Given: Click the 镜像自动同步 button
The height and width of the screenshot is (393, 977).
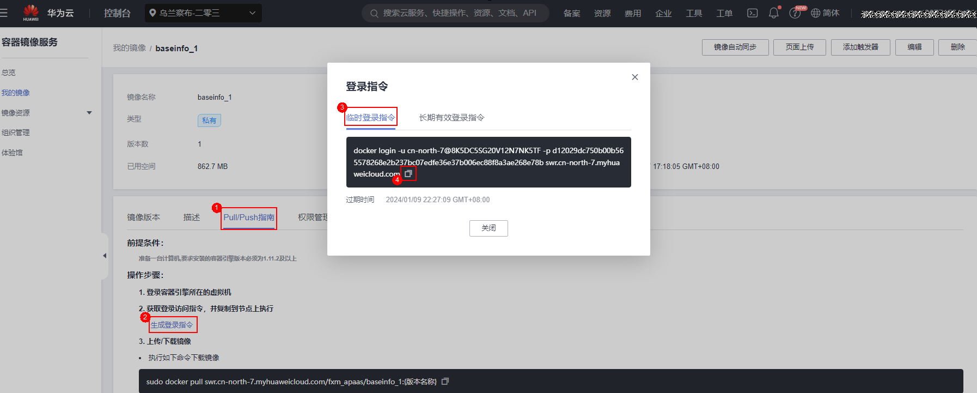Looking at the screenshot, I should 735,47.
